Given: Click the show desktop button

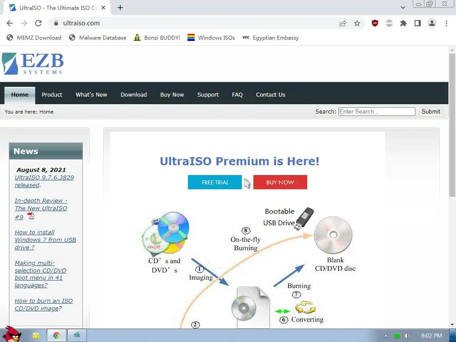Looking at the screenshot, I should click(x=453, y=336).
